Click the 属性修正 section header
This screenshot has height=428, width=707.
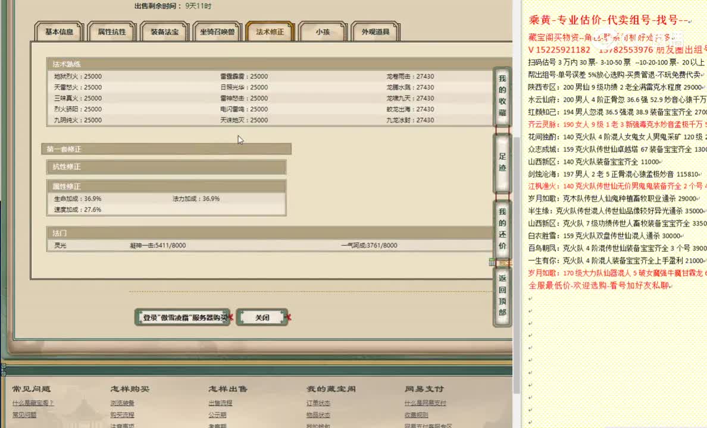[167, 186]
